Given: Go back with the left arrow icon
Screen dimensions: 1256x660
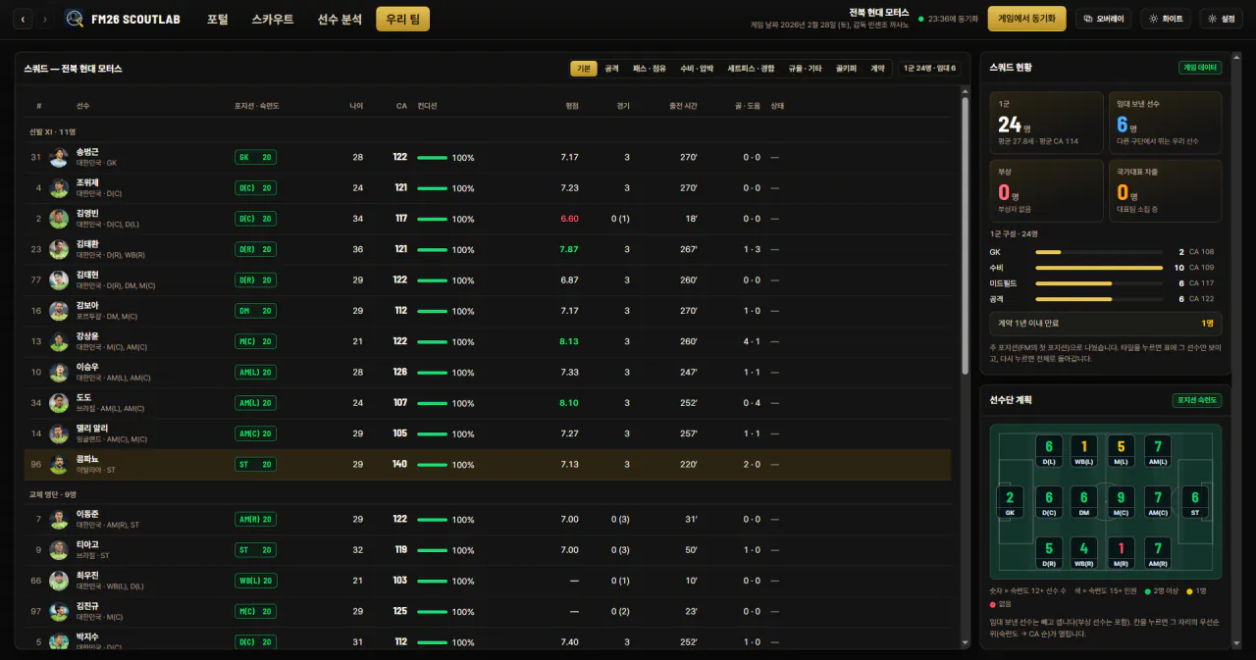Looking at the screenshot, I should click(x=23, y=19).
